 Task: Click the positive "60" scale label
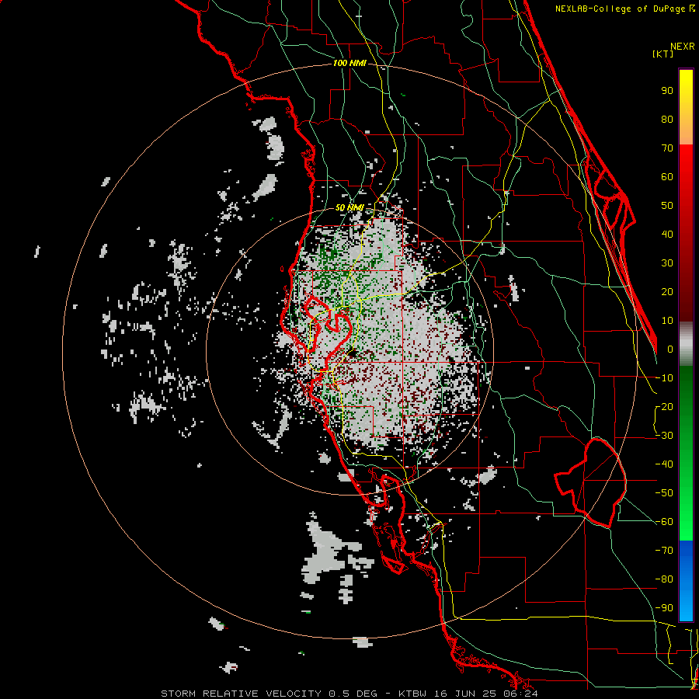pos(667,176)
